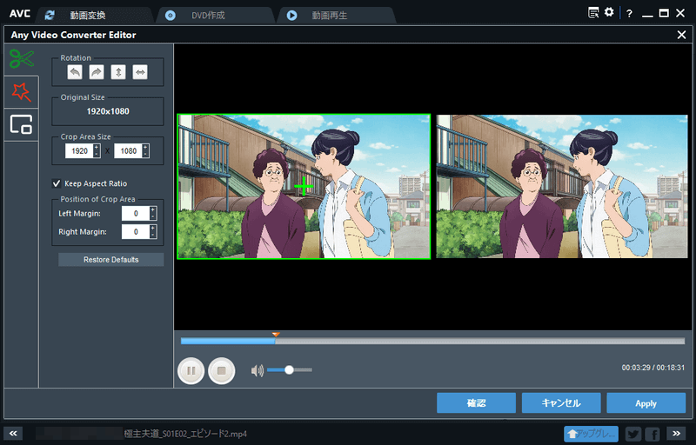Decrease crop height stepper
Image resolution: width=696 pixels, height=445 pixels.
(145, 154)
